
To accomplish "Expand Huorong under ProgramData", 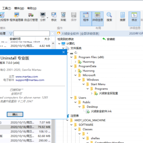I will click(75, 71).
